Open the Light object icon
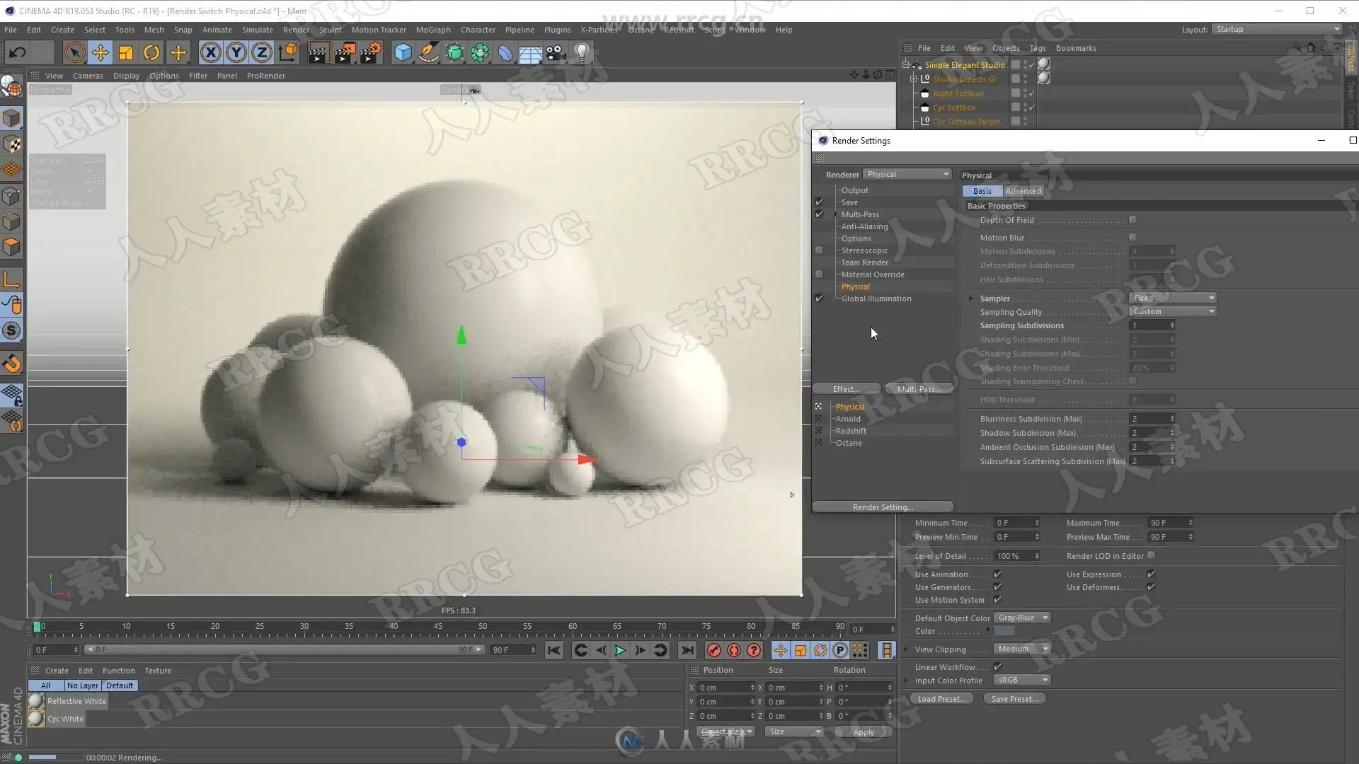1359x764 pixels. click(x=581, y=52)
